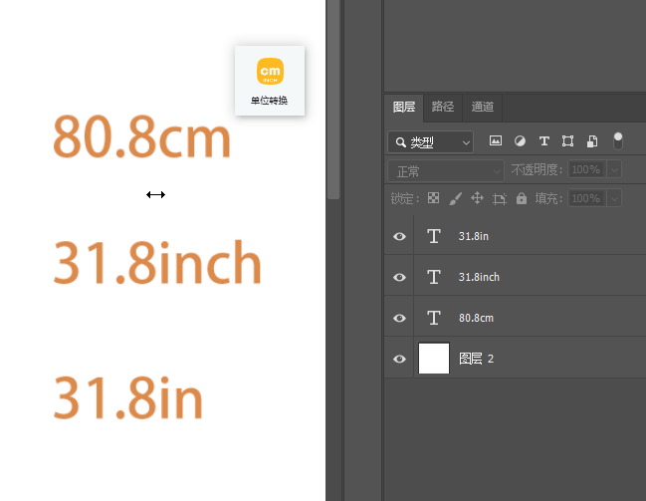The width and height of the screenshot is (646, 501).
Task: Filter layers by adjustment layer type
Action: pyautogui.click(x=520, y=141)
